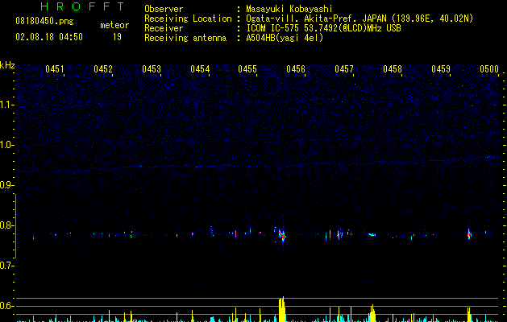Click the meteor count value 19
Screen dimensions: 507x322
(117, 37)
